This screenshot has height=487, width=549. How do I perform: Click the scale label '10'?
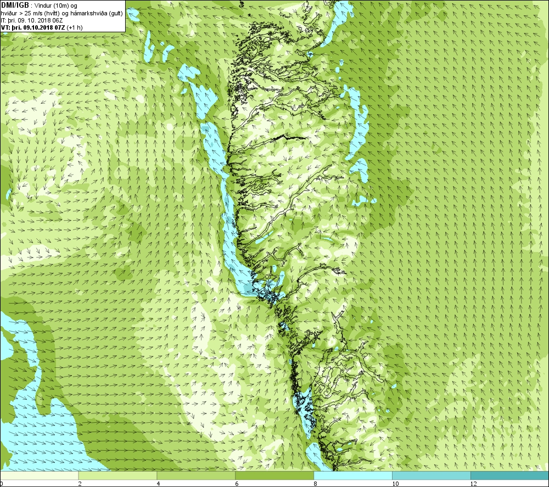tap(395, 484)
